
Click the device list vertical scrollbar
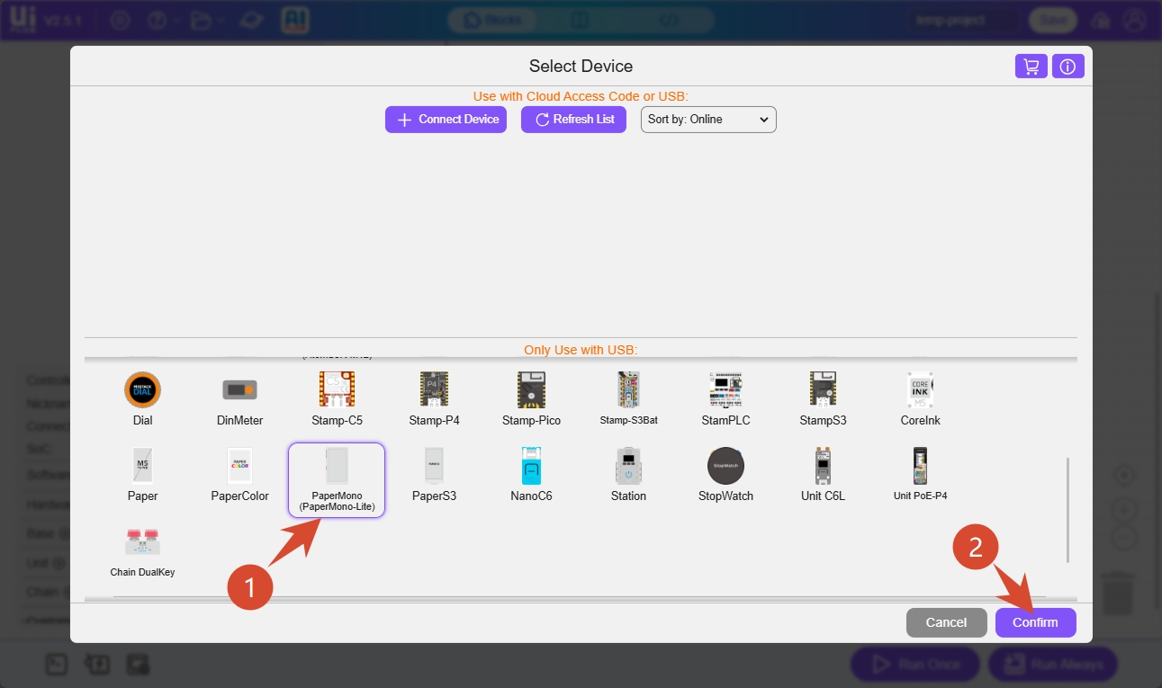pyautogui.click(x=1068, y=510)
